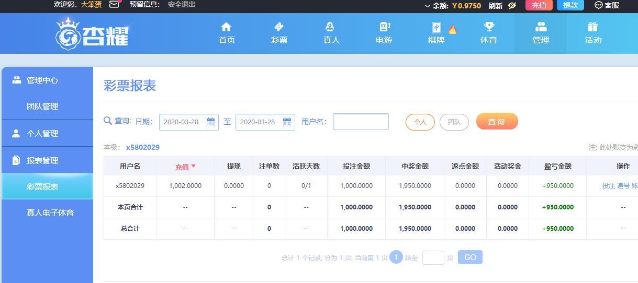Expand the chevron beside 余额 balance
Image resolution: width=638 pixels, height=283 pixels.
click(427, 6)
